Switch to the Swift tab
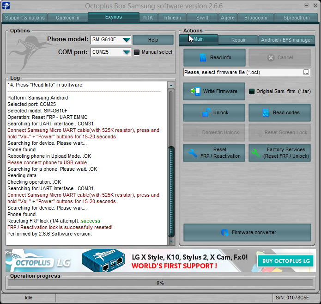Screen dimensions: 321x304 pyautogui.click(x=202, y=18)
